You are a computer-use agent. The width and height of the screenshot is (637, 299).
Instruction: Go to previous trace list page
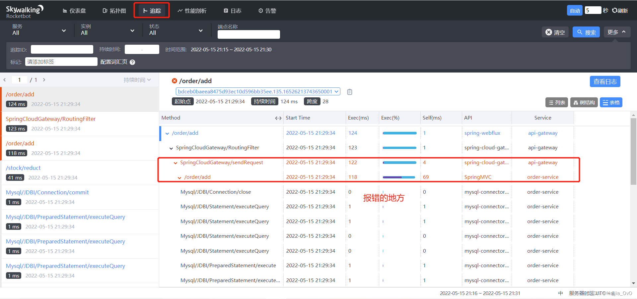[5, 80]
